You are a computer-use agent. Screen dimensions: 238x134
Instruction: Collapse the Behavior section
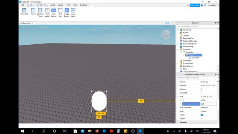coord(178,122)
